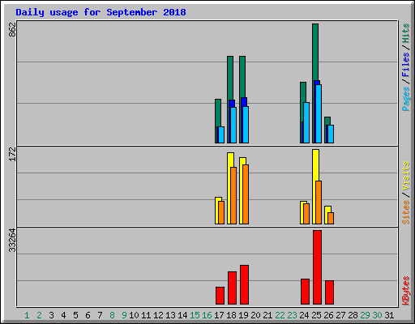415x324 pixels.
Task: Click the red KBytes bar for day 18
Action: 232,288
